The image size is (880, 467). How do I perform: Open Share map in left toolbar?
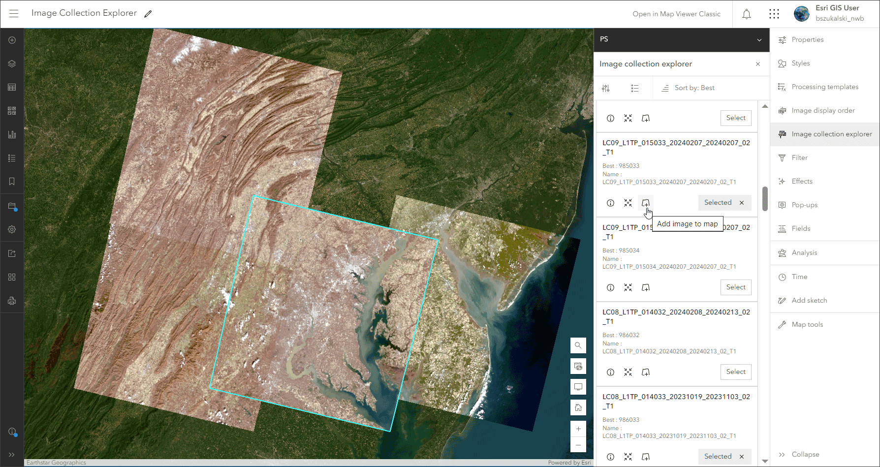(x=12, y=254)
